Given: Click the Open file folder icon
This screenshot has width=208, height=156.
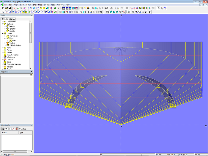Looking at the screenshot, I should 6,8.
